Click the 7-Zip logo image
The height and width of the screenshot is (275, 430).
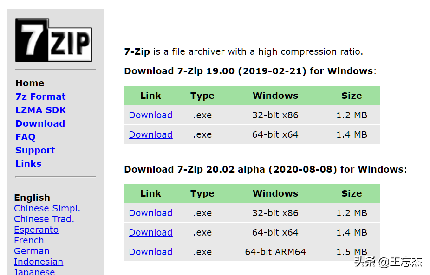click(x=53, y=40)
